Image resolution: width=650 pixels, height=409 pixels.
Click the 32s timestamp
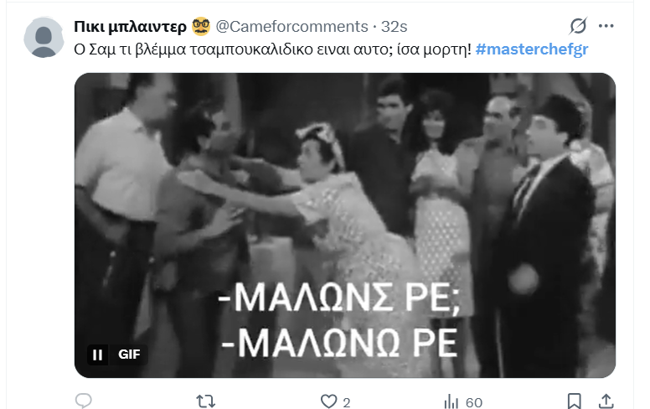pyautogui.click(x=395, y=27)
